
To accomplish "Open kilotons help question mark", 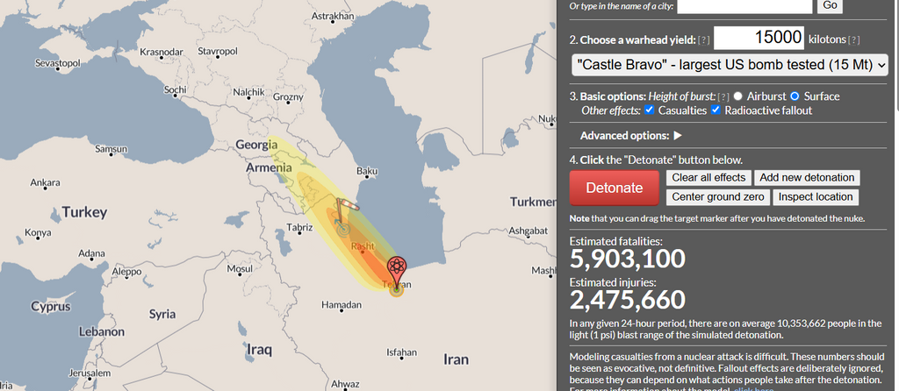I will pyautogui.click(x=852, y=40).
